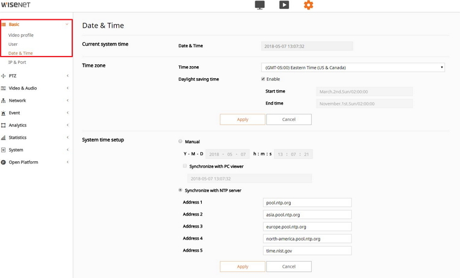The width and height of the screenshot is (460, 278).
Task: Expand the Video & Audio chevron
Action: pos(67,88)
